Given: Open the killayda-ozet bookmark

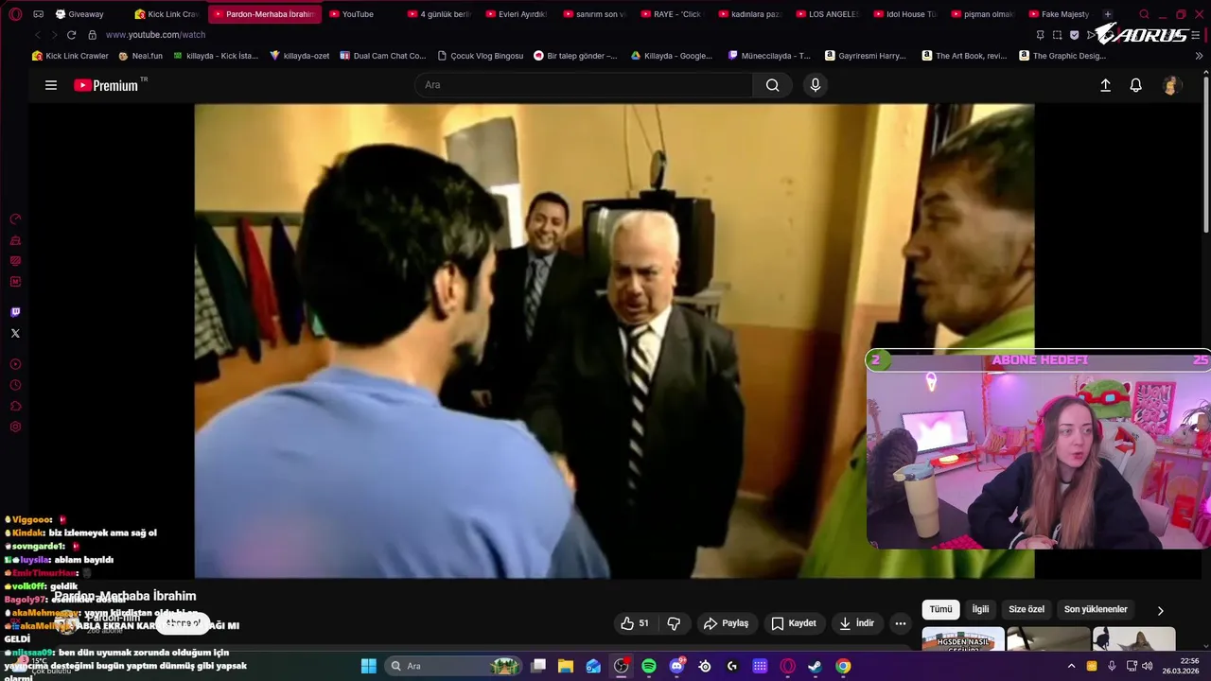Looking at the screenshot, I should tap(299, 56).
